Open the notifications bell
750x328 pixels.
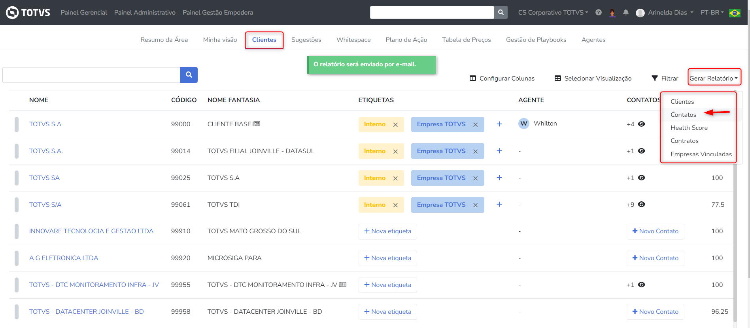point(626,13)
